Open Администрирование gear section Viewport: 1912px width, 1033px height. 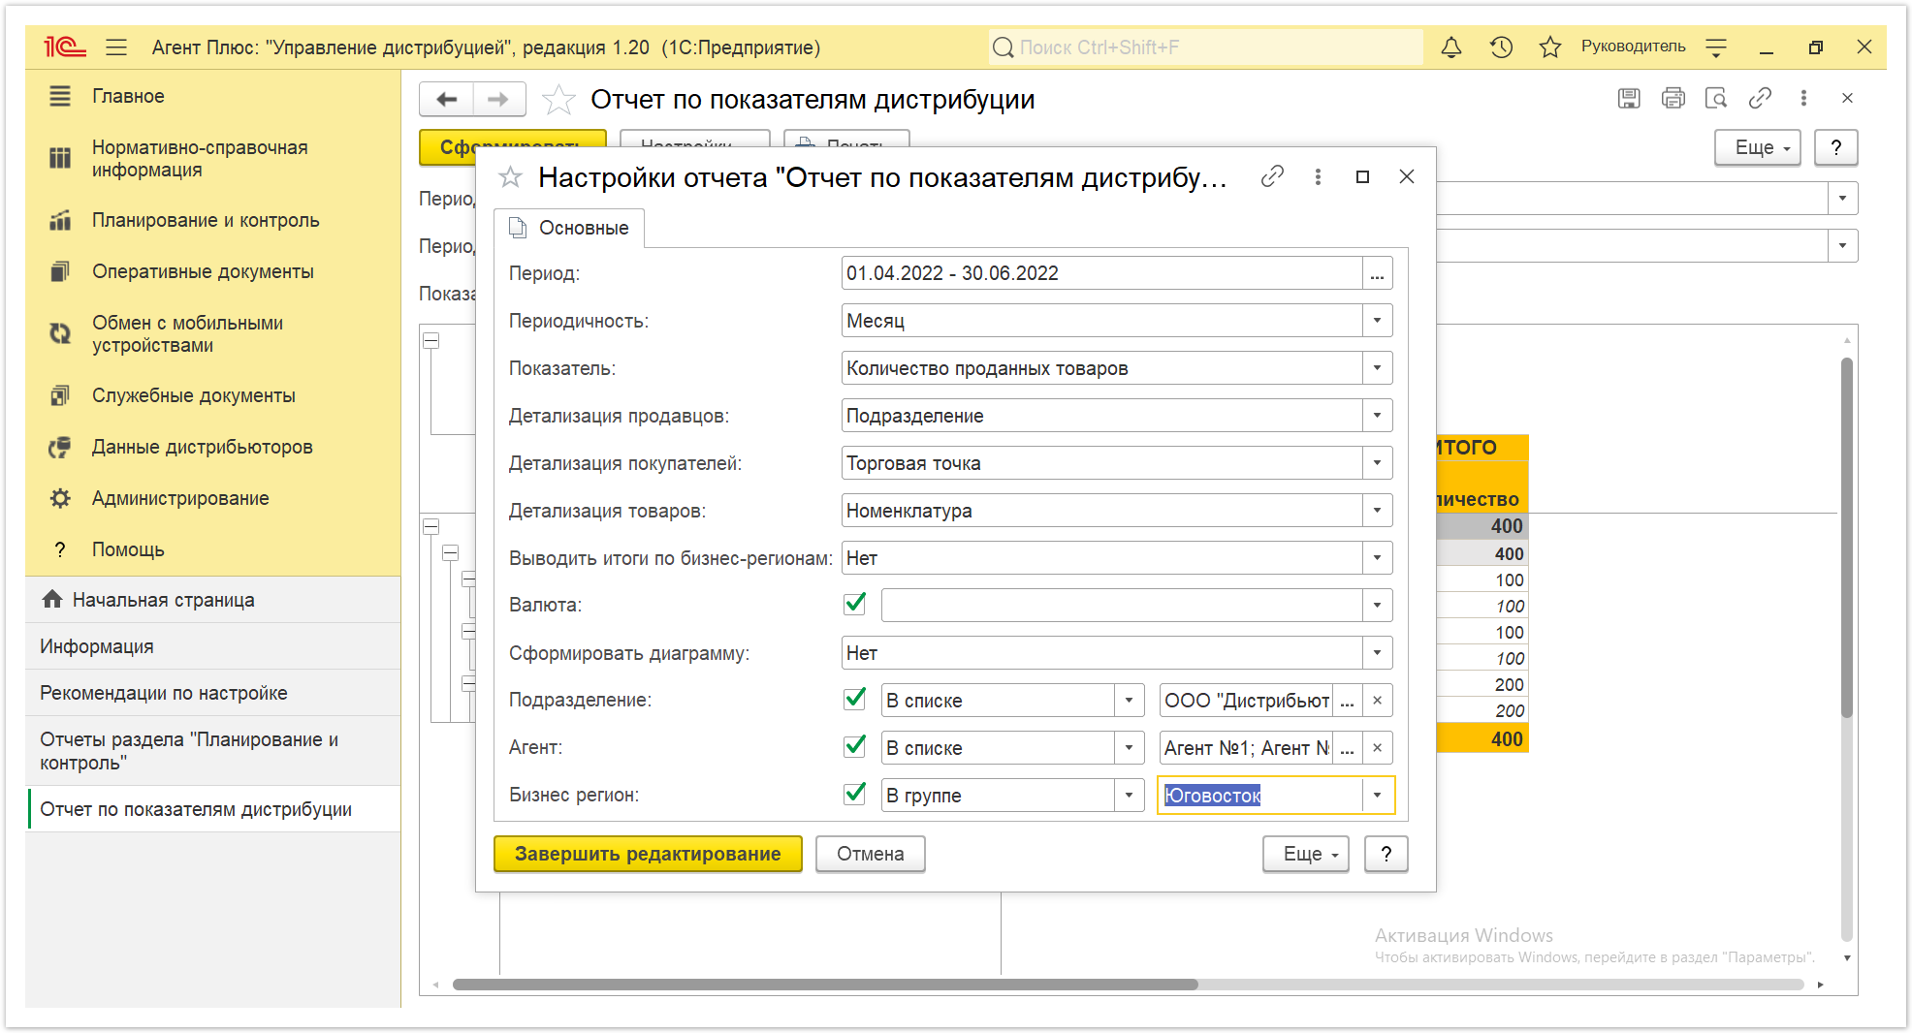point(180,498)
